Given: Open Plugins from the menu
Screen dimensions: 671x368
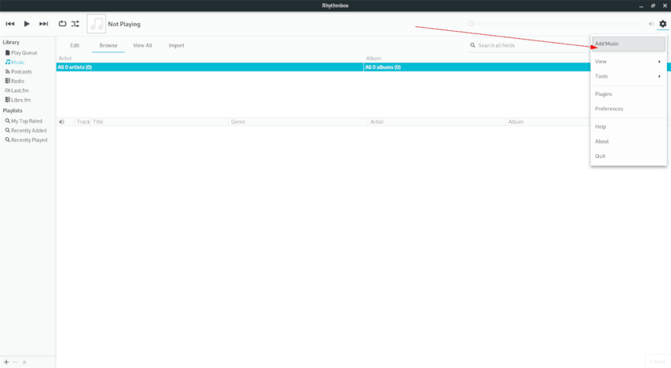Looking at the screenshot, I should coord(604,94).
